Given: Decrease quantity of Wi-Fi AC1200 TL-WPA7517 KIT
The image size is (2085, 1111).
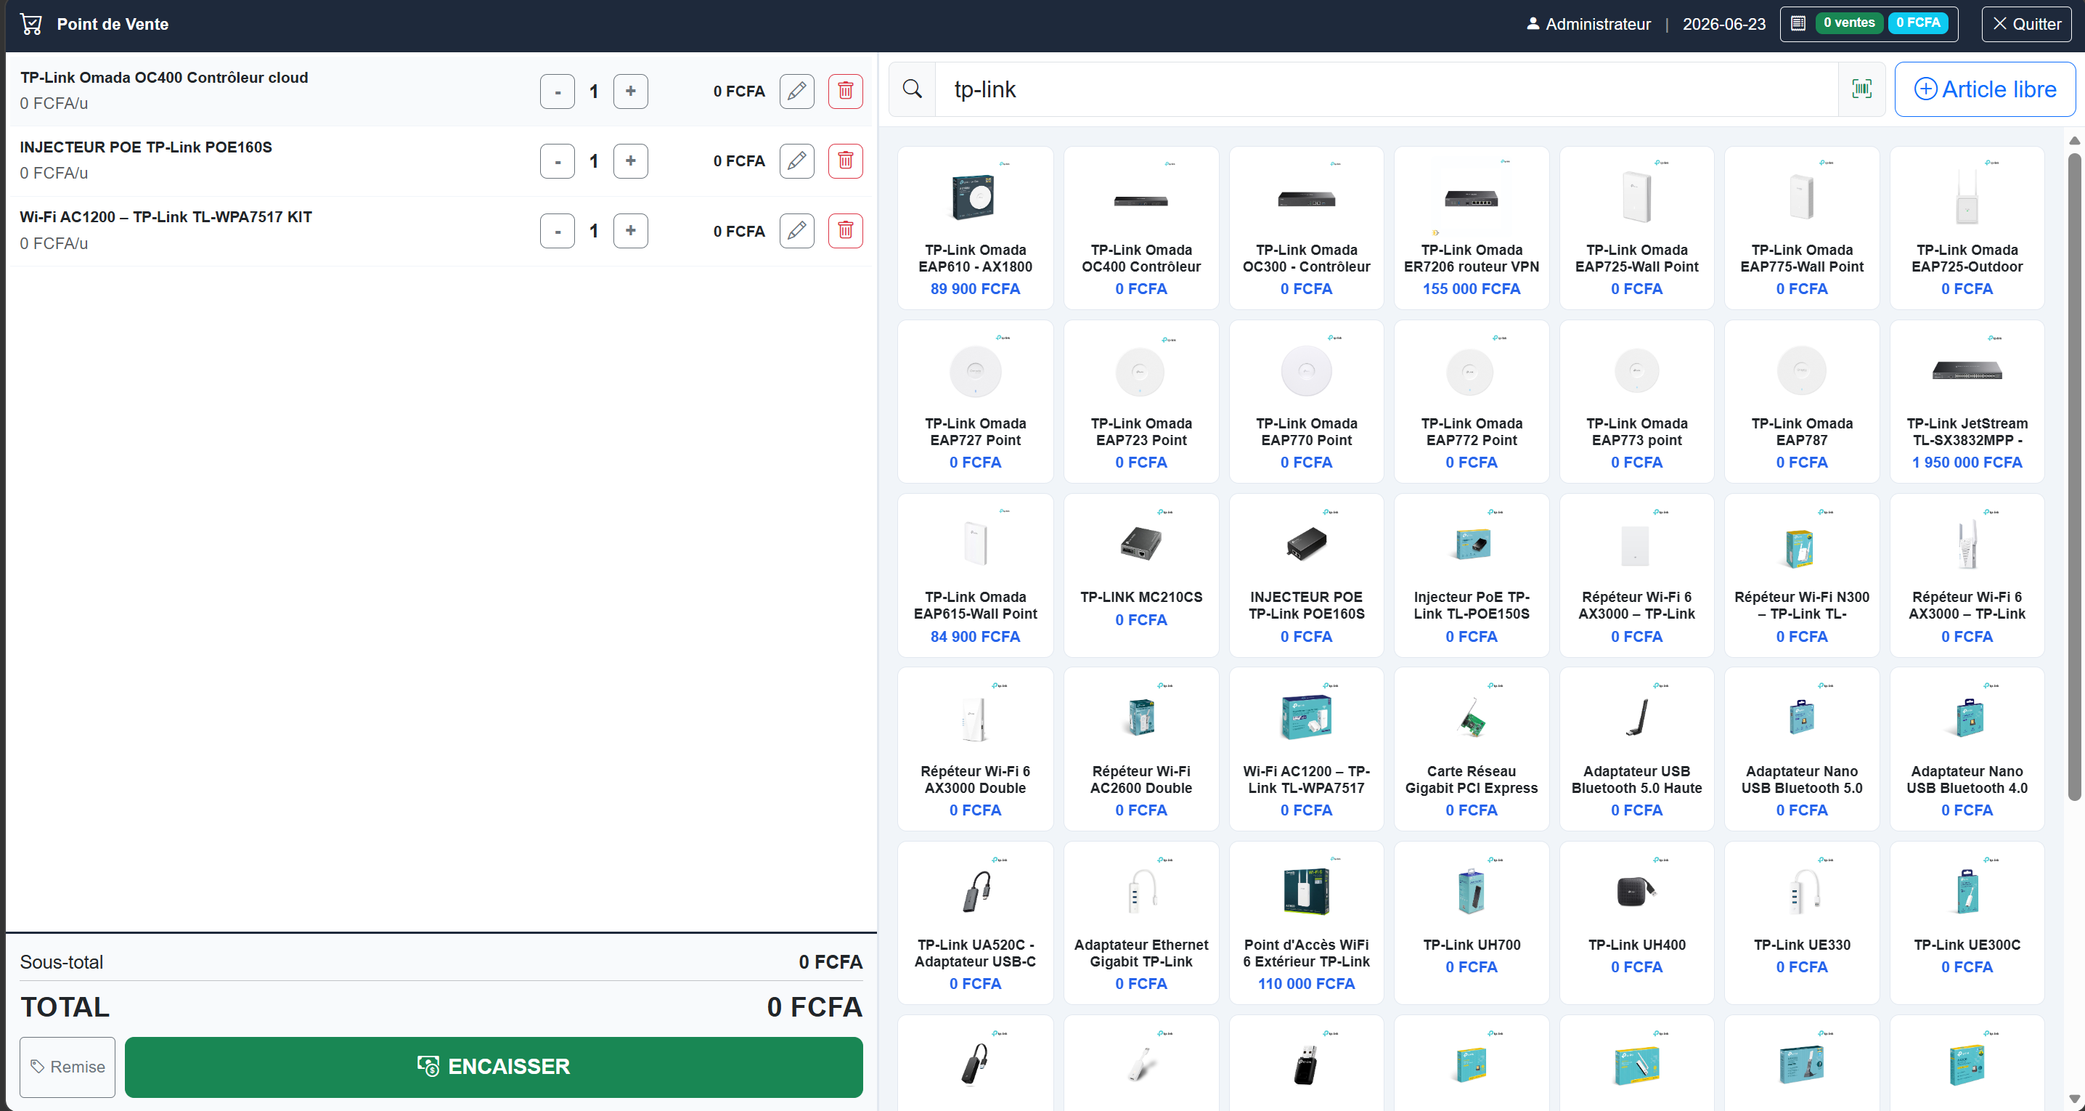Looking at the screenshot, I should point(557,231).
